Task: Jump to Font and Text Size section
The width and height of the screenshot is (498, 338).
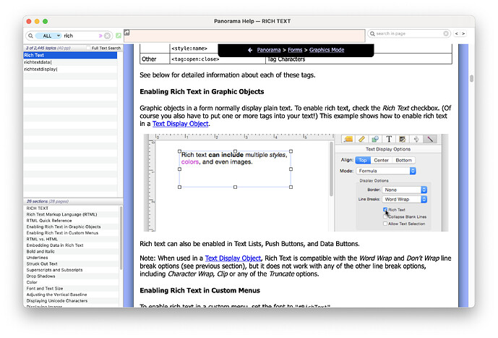Action: (x=45, y=289)
